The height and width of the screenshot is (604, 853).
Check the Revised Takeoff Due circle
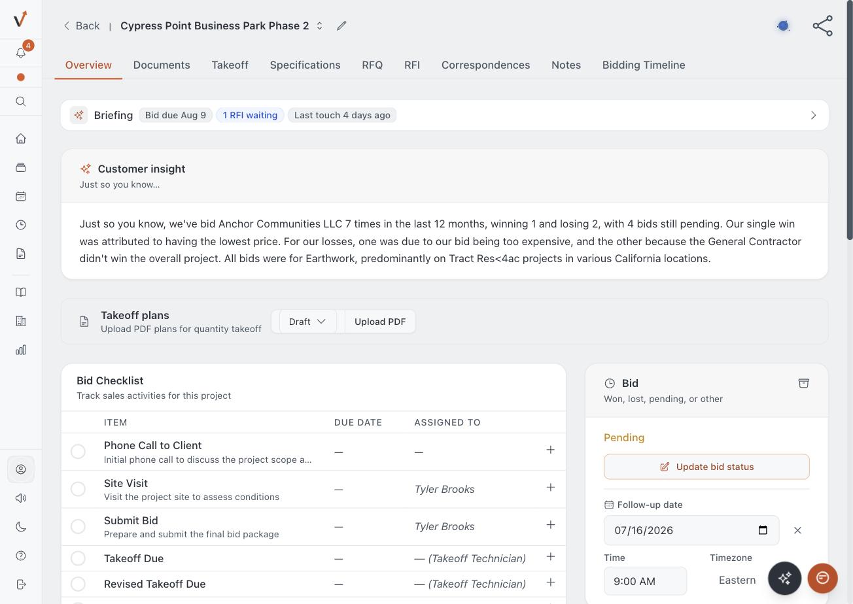point(78,584)
